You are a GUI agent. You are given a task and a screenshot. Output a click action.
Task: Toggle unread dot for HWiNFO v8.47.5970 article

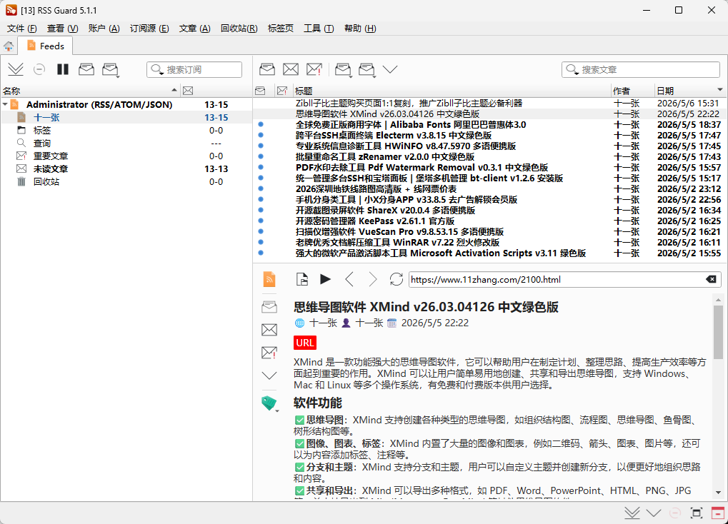point(261,146)
